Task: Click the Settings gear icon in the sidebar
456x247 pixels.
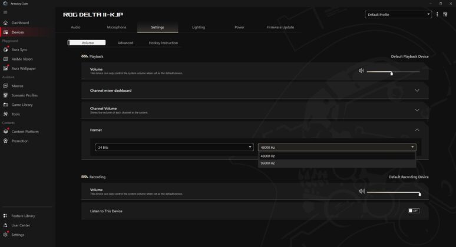Action: [5, 235]
